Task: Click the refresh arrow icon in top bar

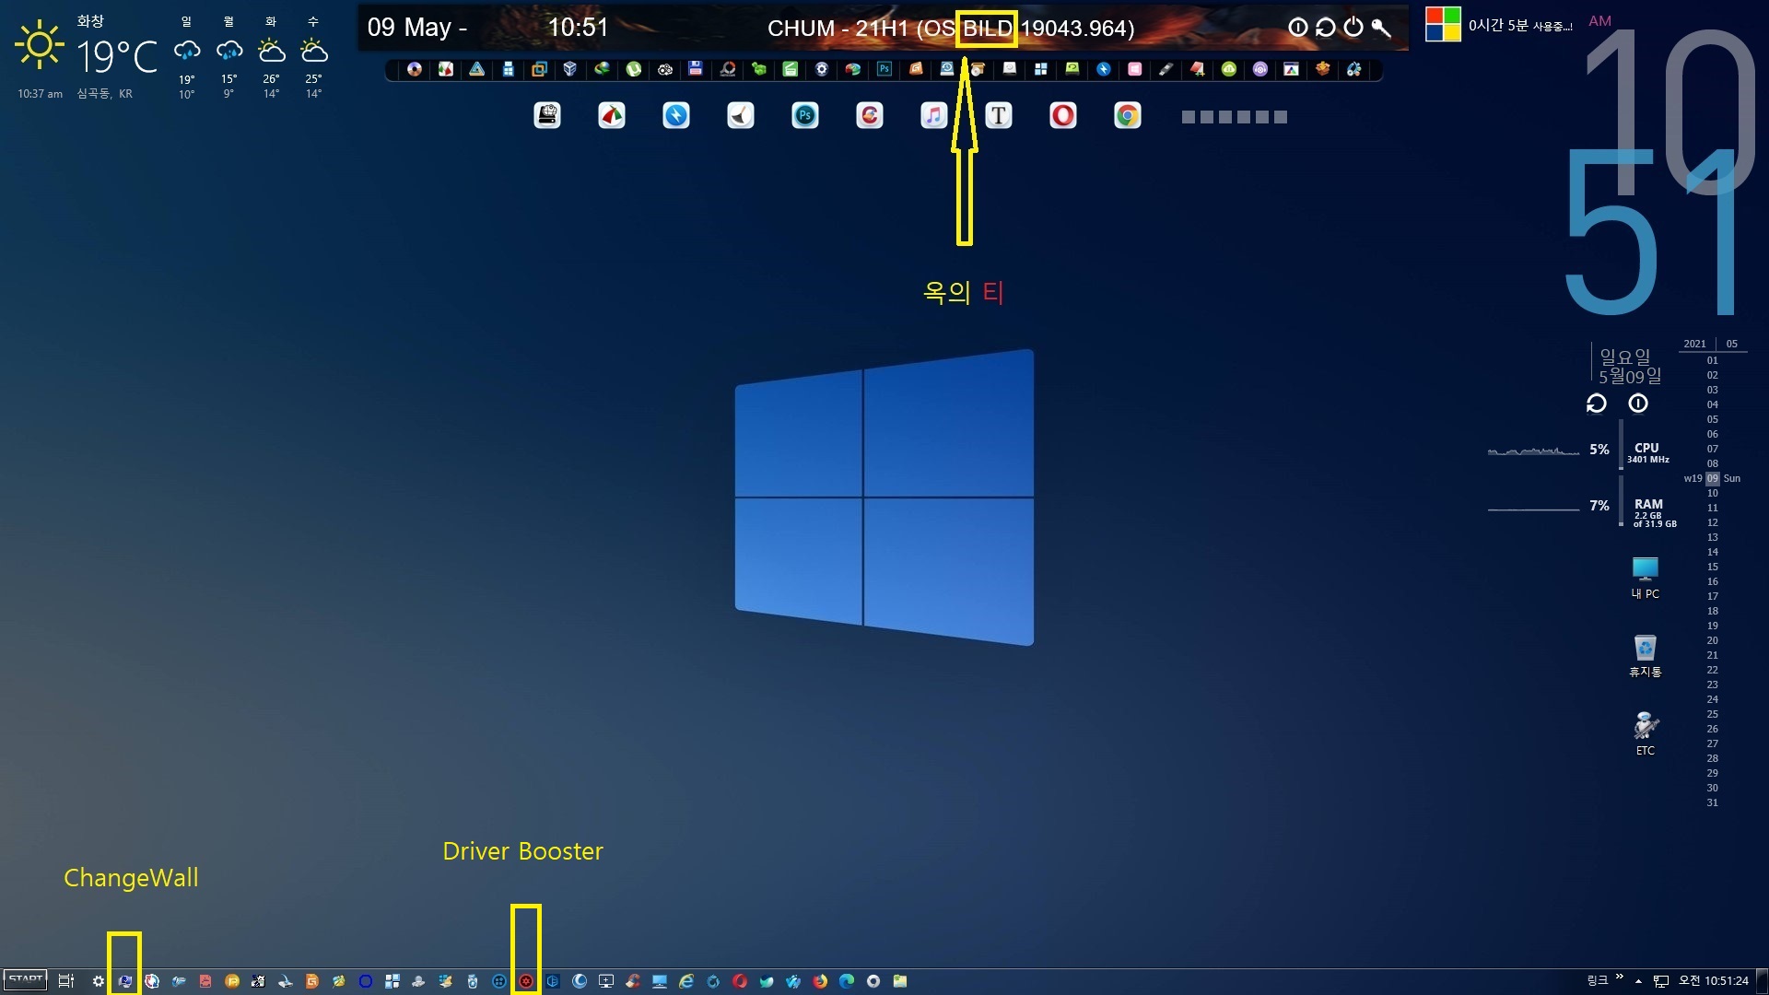Action: coord(1326,28)
